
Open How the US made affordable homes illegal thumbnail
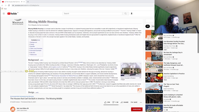point(154,108)
